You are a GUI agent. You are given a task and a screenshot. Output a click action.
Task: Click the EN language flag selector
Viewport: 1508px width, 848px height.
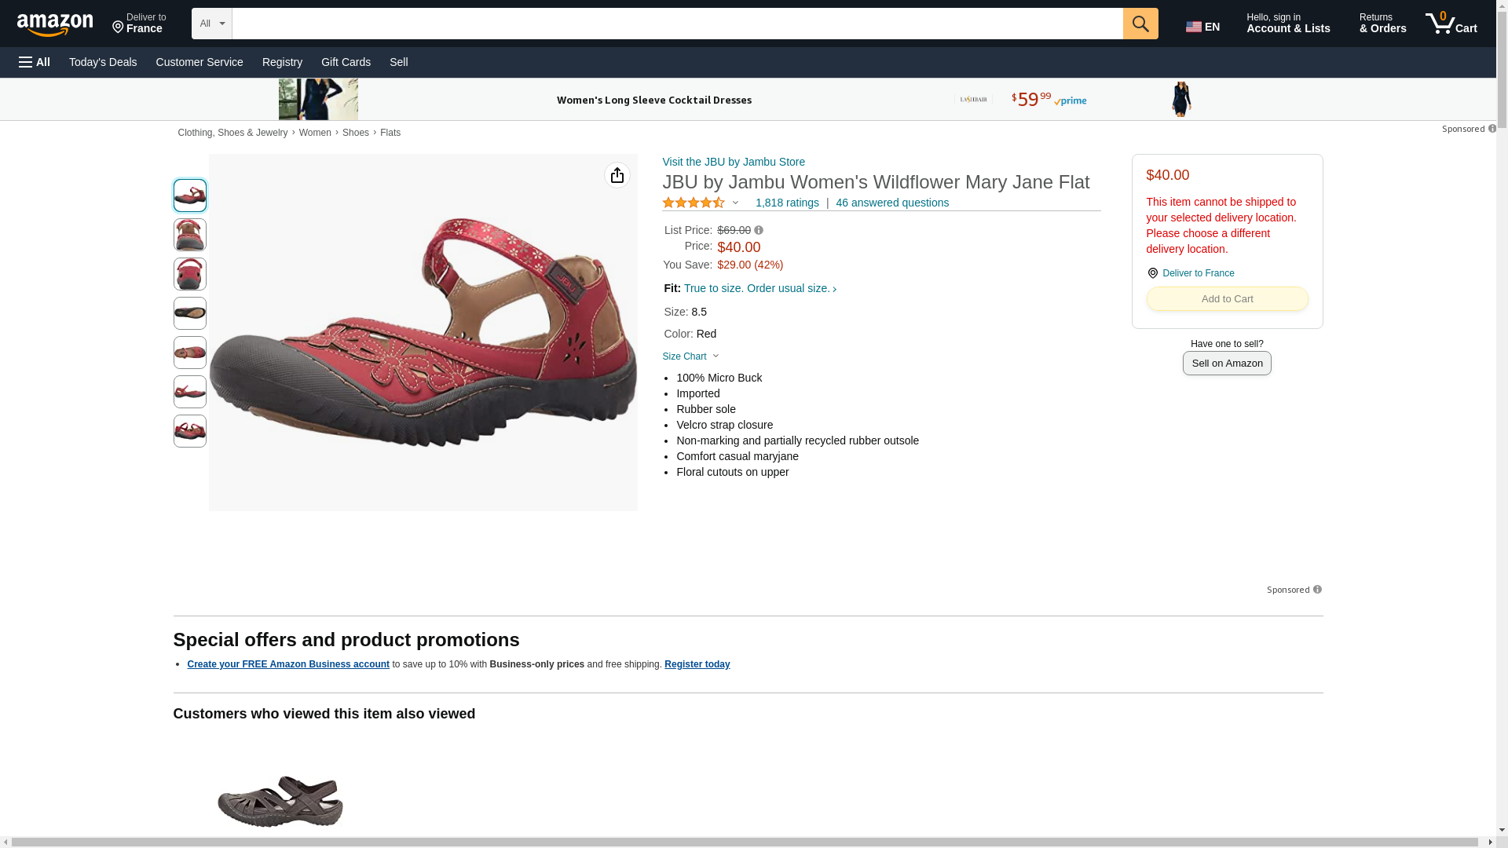pos(1202,26)
